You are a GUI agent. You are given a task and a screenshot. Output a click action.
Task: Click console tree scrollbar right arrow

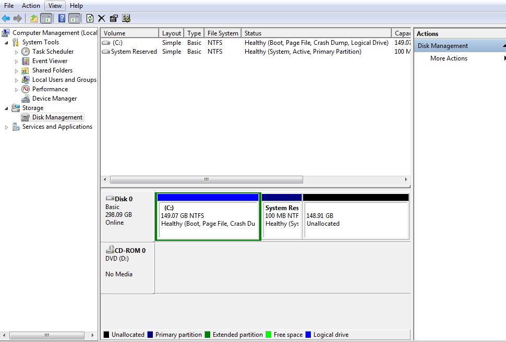pyautogui.click(x=93, y=335)
